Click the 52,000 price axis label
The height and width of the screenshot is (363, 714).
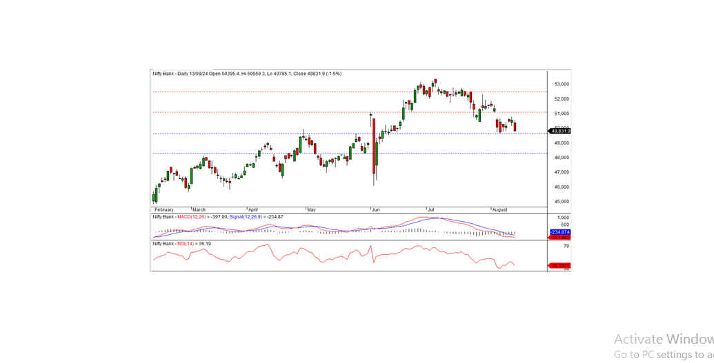point(561,98)
